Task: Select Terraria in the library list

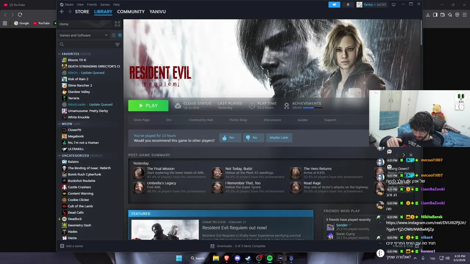Action: point(73,98)
